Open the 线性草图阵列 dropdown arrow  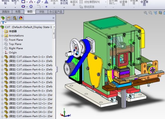(106, 2)
